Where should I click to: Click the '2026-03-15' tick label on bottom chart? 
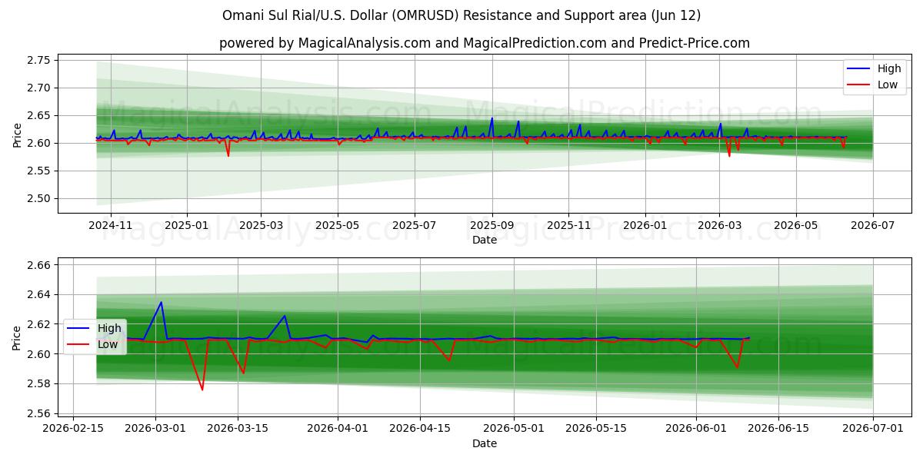click(x=238, y=429)
